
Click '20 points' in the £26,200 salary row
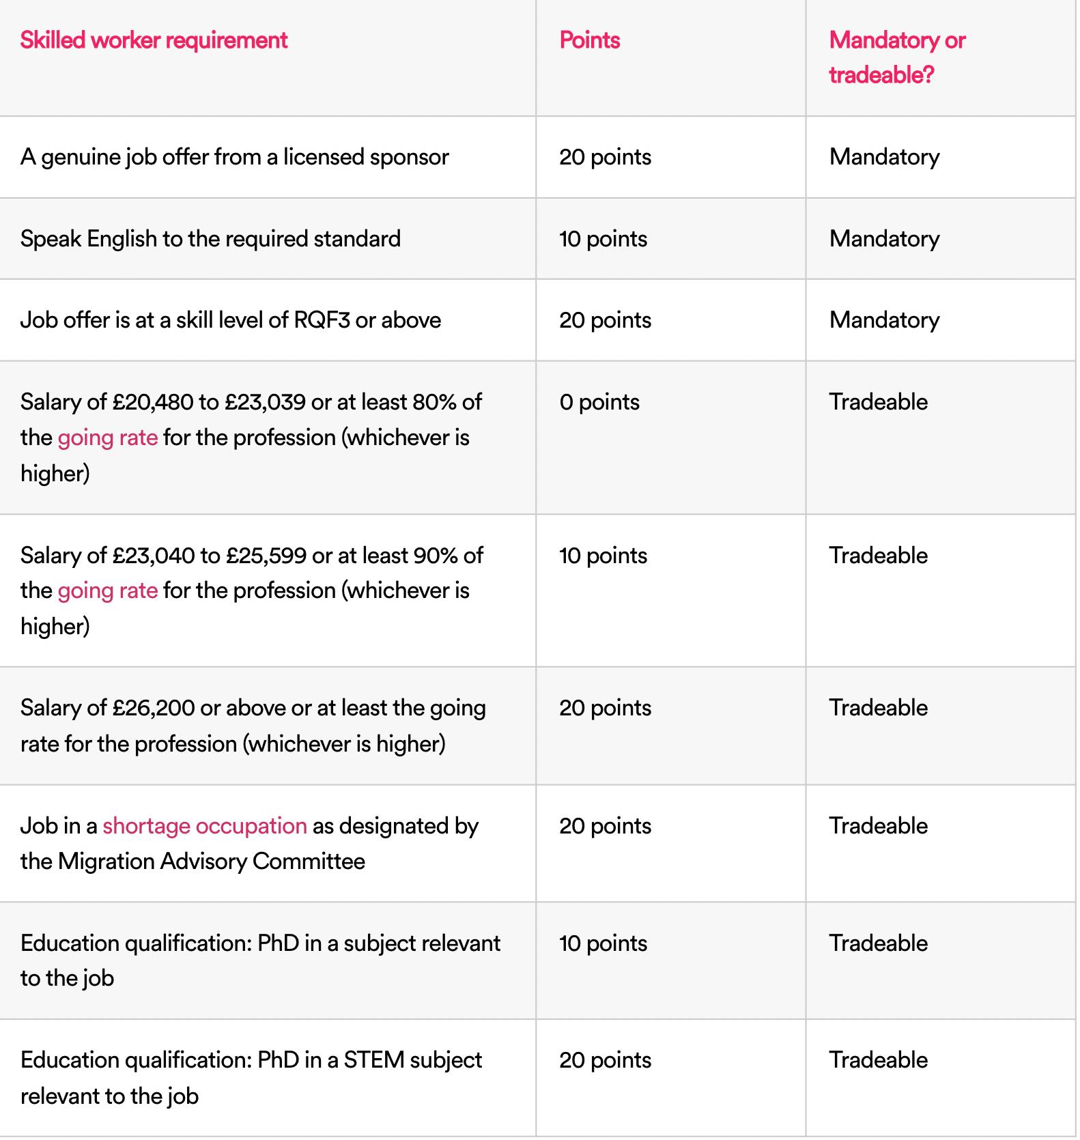click(x=605, y=708)
